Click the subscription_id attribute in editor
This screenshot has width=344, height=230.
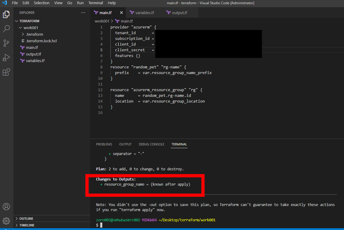132,39
